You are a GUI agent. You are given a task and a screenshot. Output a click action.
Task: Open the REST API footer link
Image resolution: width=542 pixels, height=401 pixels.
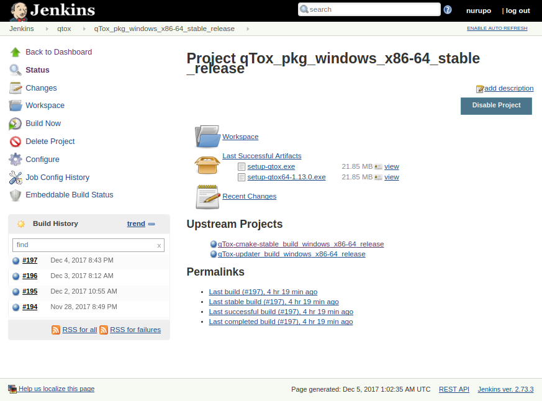pyautogui.click(x=454, y=389)
